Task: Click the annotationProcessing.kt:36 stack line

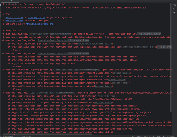Action: tap(72, 60)
